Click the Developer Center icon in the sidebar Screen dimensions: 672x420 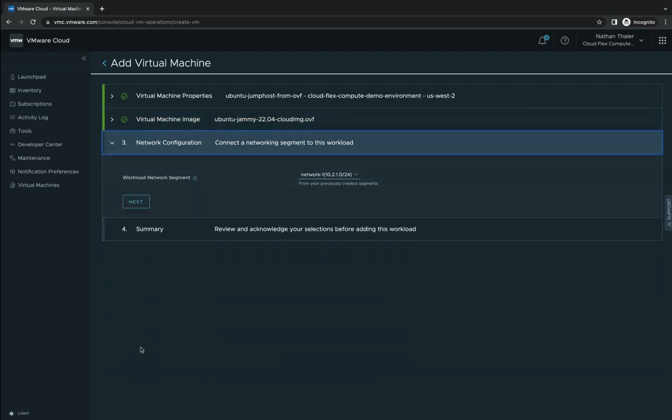[12, 144]
